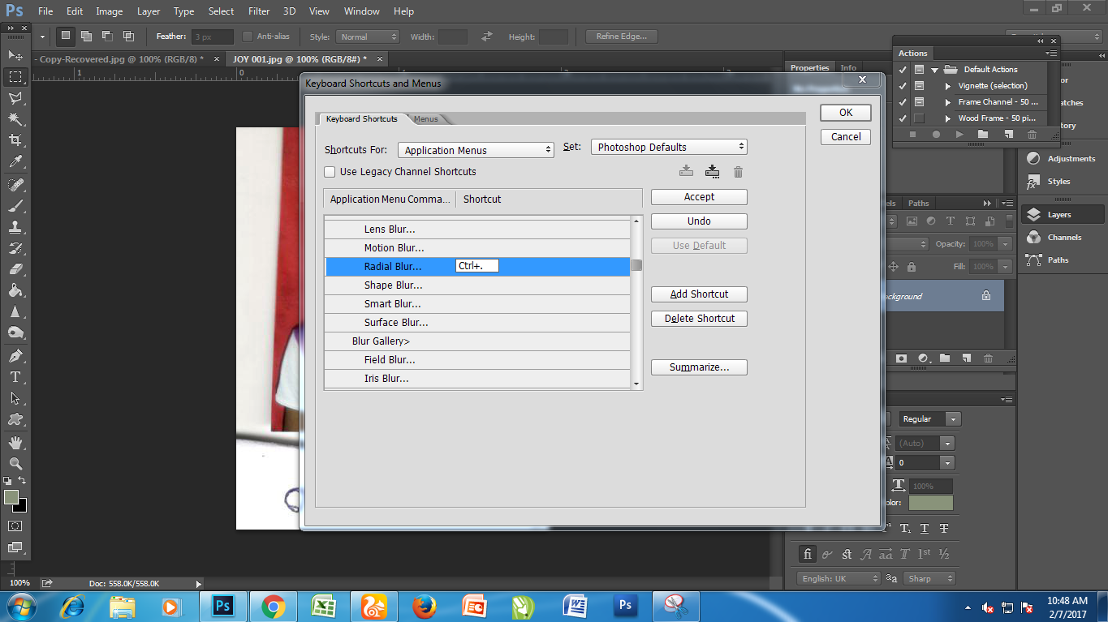The image size is (1108, 622).
Task: Enable Use Legacy Channel Shortcuts checkbox
Action: (x=330, y=172)
